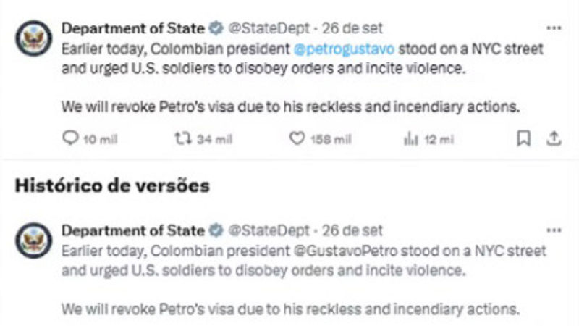Open the Department of State name on the top tweet
This screenshot has height=326, width=579.
pos(133,28)
